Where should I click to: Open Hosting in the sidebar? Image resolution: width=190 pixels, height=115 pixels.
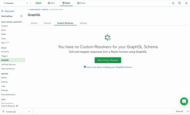[4, 82]
